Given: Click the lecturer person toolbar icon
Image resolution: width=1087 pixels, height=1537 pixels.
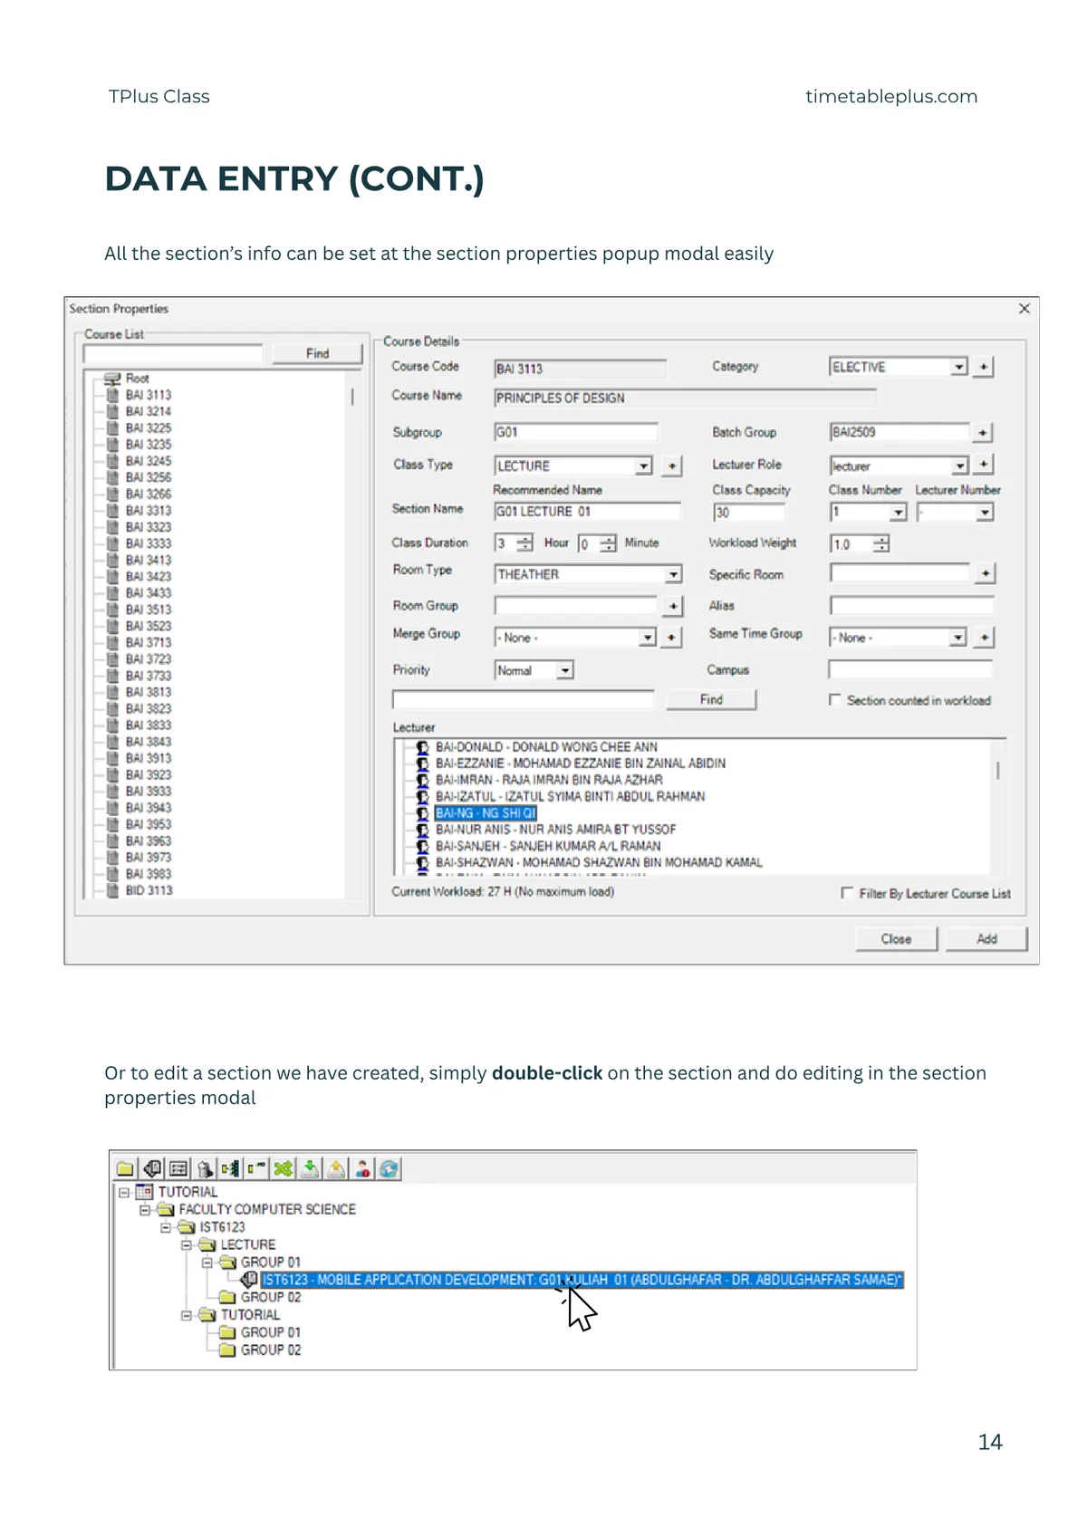Looking at the screenshot, I should tap(362, 1168).
